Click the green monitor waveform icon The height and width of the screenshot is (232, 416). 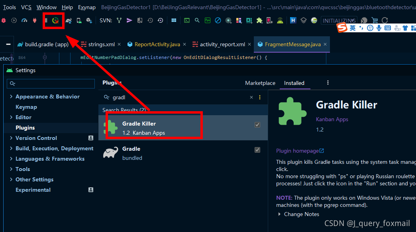208,20
